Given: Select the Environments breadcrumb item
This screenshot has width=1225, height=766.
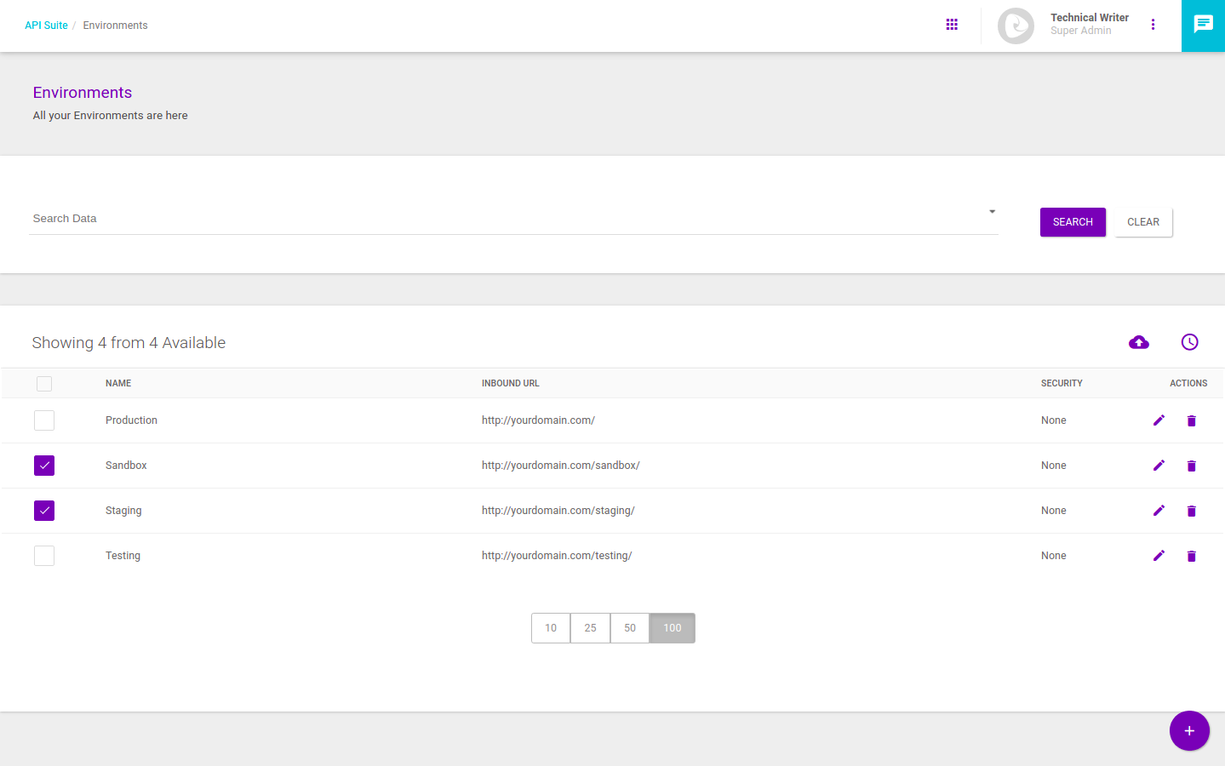Looking at the screenshot, I should pyautogui.click(x=115, y=25).
